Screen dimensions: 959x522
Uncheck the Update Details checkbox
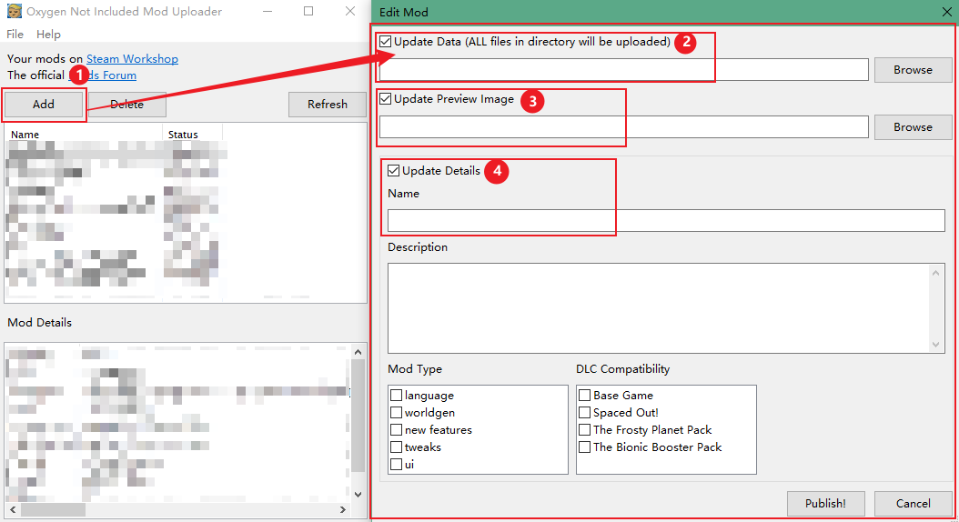pyautogui.click(x=394, y=171)
